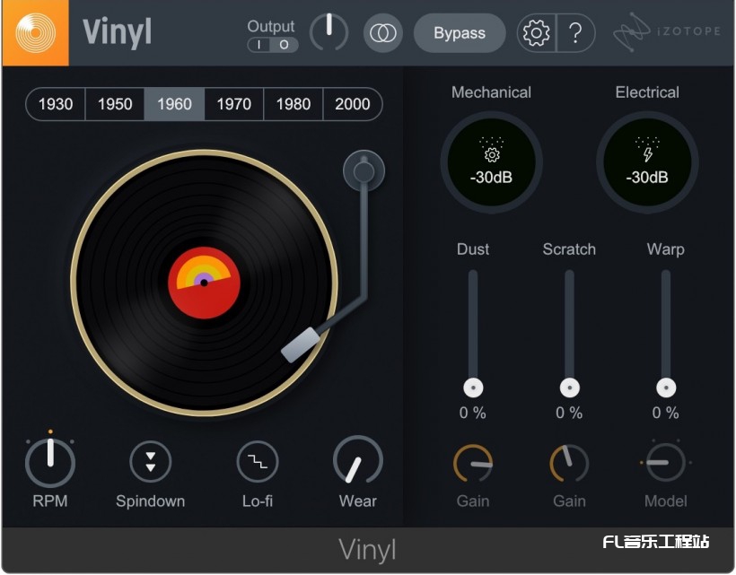Viewport: 736px width, 575px height.
Task: Open the help panel
Action: pos(574,32)
